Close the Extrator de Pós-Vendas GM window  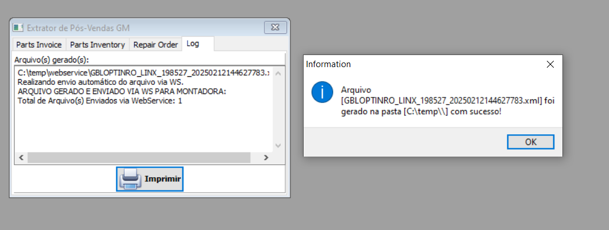275,28
